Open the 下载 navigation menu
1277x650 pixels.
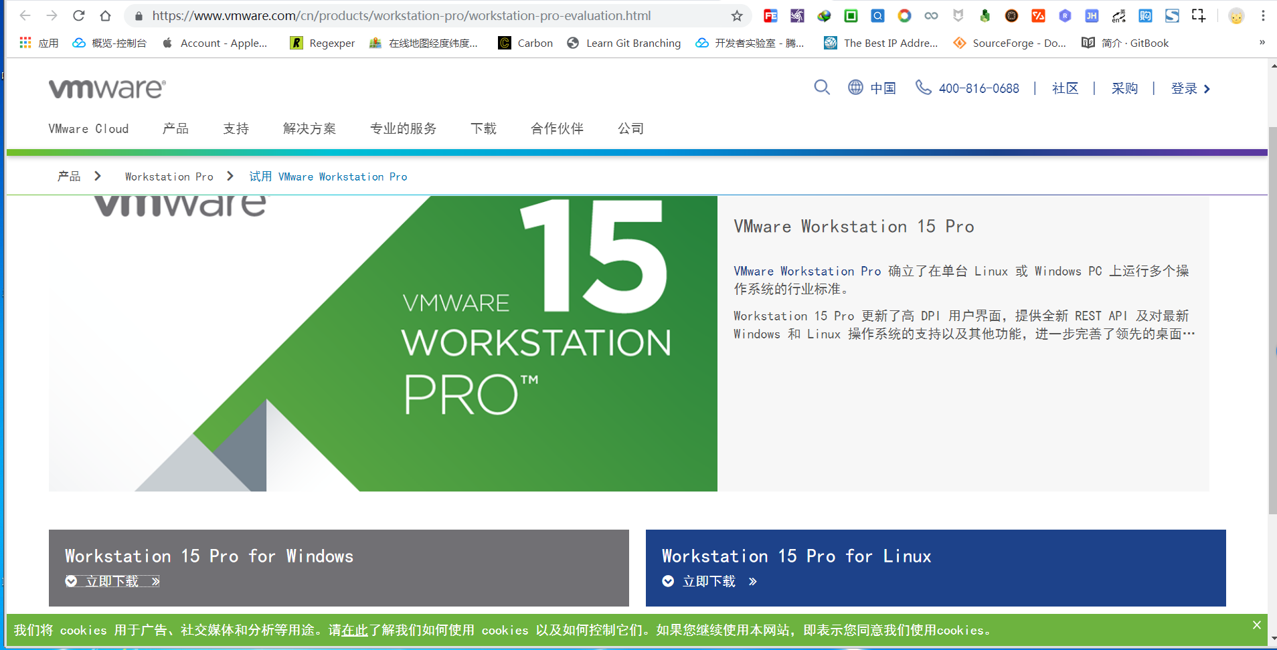(483, 128)
